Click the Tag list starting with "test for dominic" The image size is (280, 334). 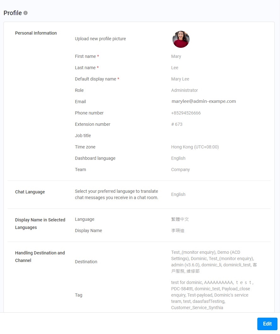212,295
